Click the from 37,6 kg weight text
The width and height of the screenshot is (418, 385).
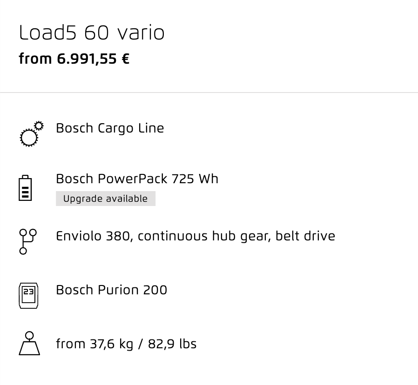pos(94,344)
